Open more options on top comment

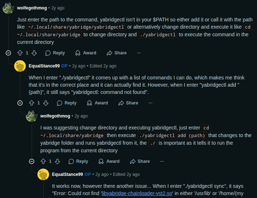coord(138,53)
